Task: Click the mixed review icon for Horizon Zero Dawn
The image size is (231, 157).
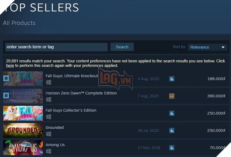Action: tap(172, 96)
